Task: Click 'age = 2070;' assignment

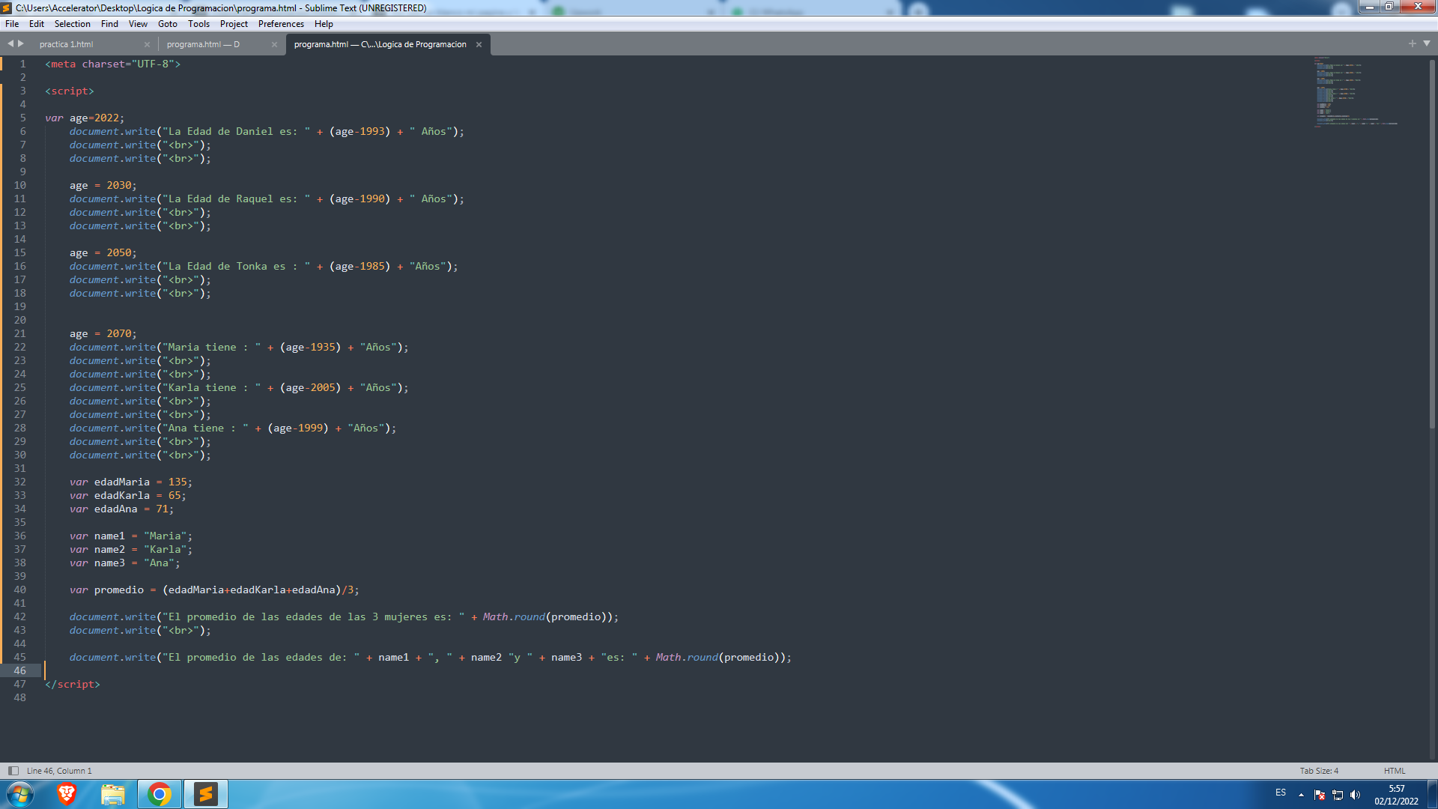Action: coord(103,334)
